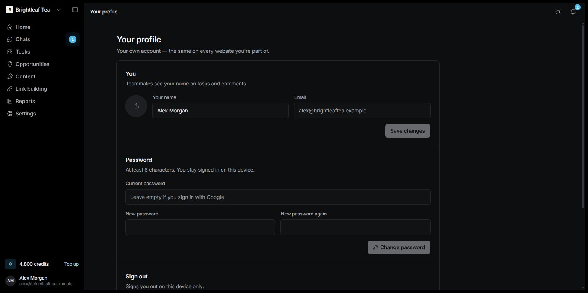
Task: Click the New password again field
Action: coord(355,227)
